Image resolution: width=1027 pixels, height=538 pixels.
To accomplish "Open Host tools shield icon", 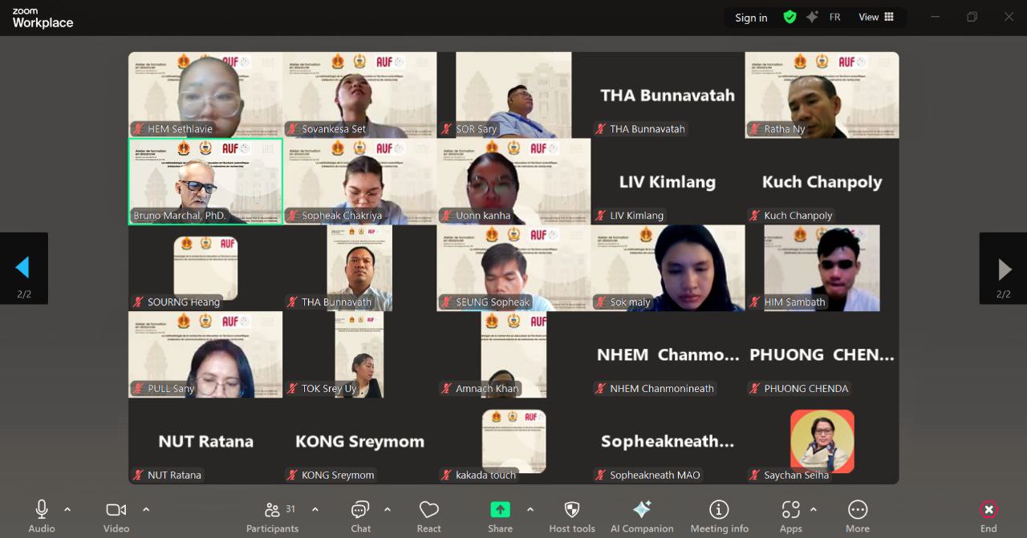I will click(x=571, y=516).
